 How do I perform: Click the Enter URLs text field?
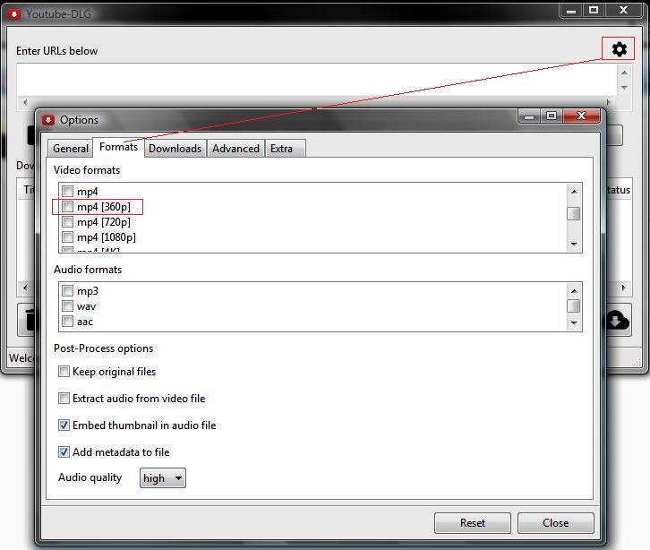(313, 79)
